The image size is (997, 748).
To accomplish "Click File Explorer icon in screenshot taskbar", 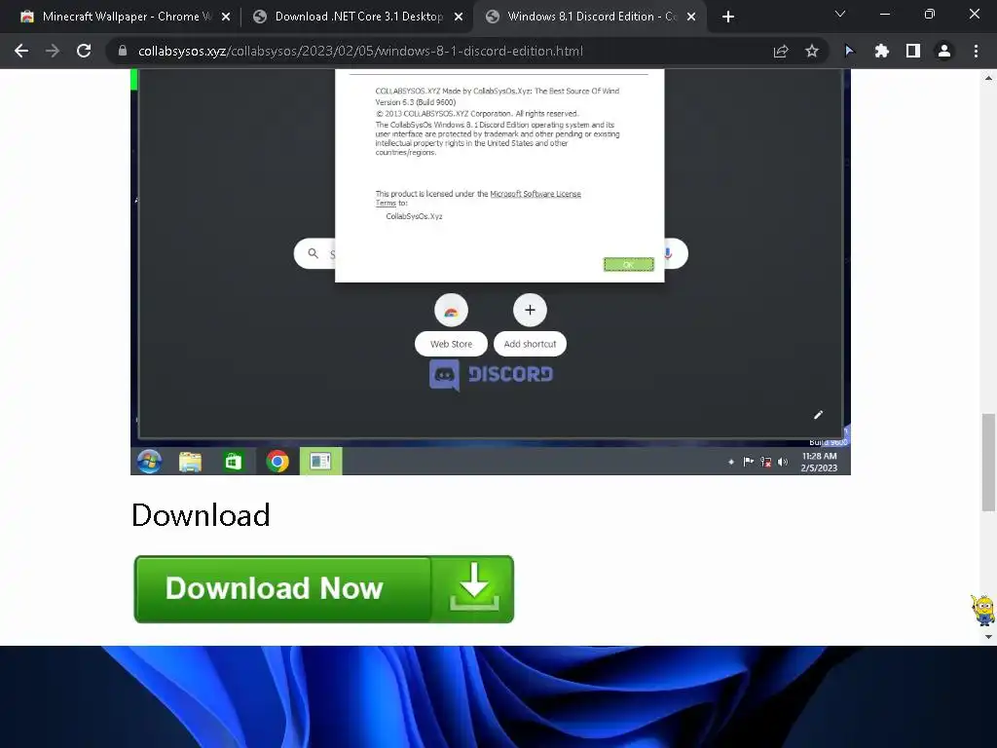I will [190, 461].
